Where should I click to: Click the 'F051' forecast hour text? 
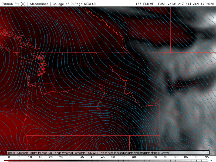[162, 4]
